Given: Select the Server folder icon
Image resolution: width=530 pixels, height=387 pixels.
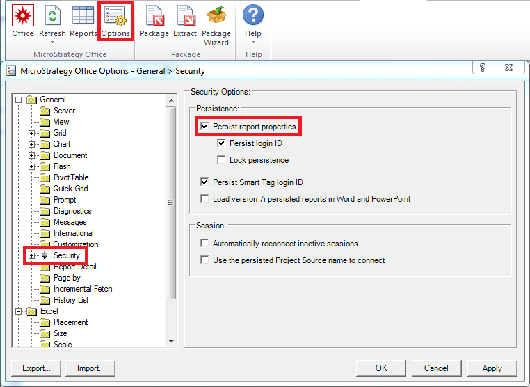Looking at the screenshot, I should click(45, 111).
